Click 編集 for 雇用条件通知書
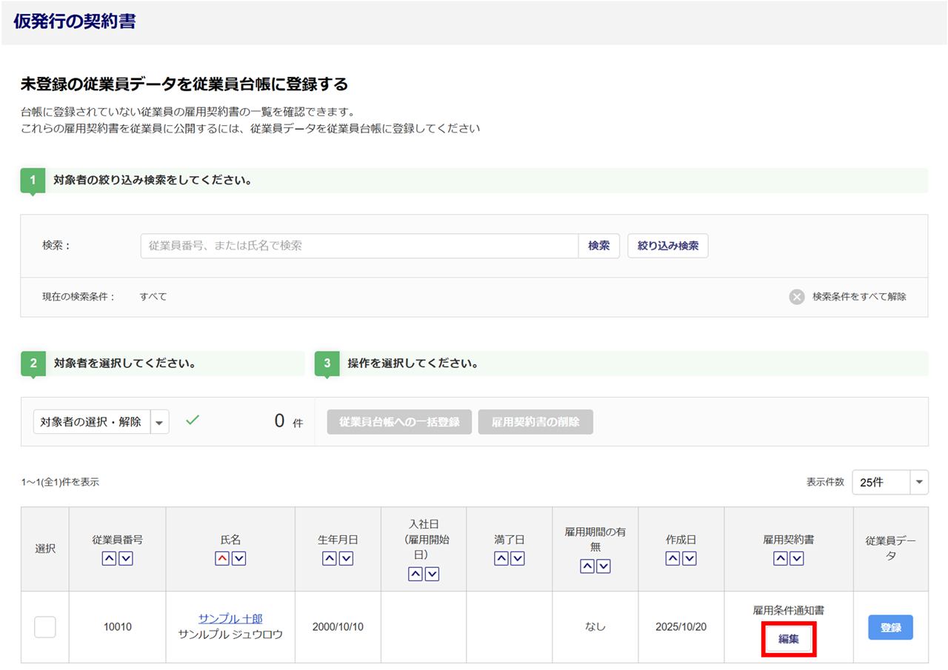Image resolution: width=948 pixels, height=670 pixels. pyautogui.click(x=788, y=639)
